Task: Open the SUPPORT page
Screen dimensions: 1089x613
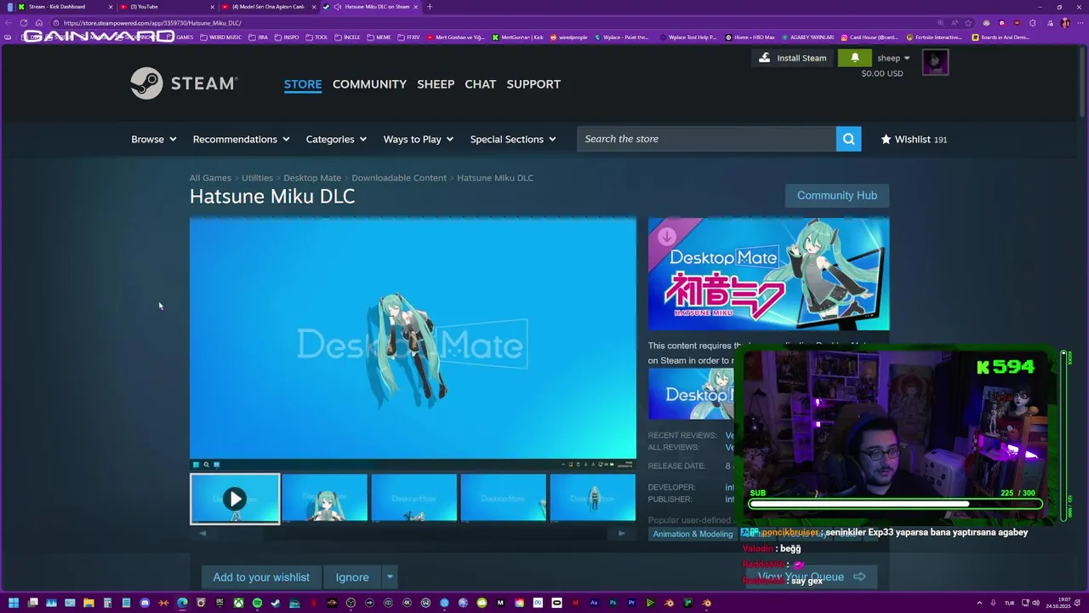Action: (533, 84)
